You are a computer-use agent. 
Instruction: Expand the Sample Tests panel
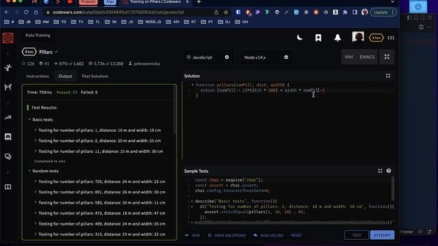click(x=381, y=171)
